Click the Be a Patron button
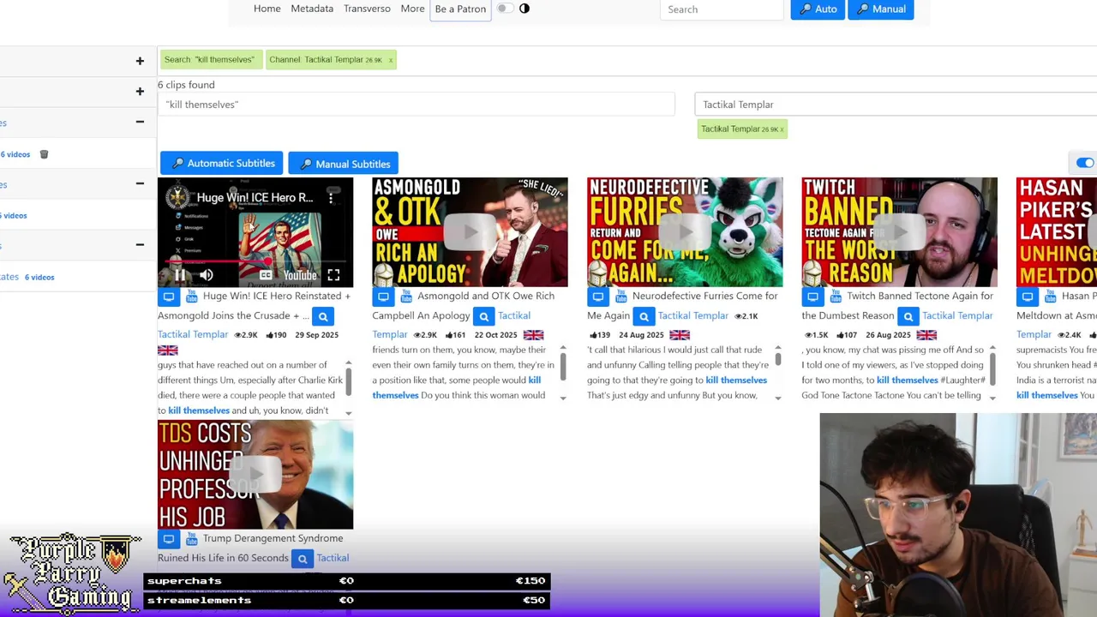 [x=460, y=9]
